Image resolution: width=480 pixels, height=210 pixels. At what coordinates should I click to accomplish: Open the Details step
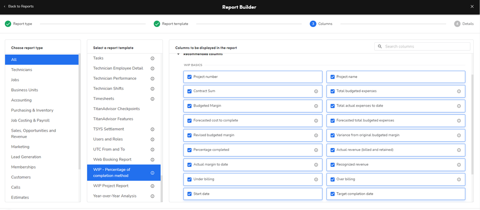(x=464, y=24)
